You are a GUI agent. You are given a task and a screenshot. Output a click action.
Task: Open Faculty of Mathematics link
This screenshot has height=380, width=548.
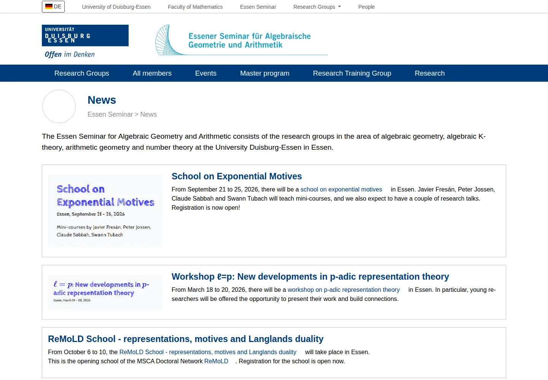pyautogui.click(x=195, y=7)
